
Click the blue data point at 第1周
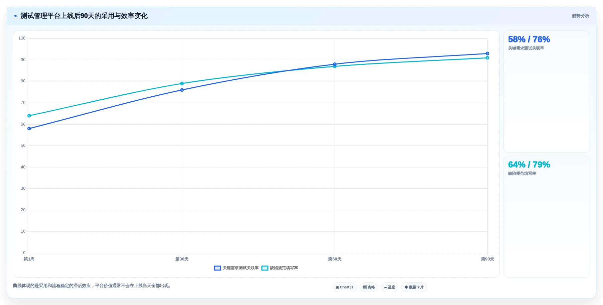[x=29, y=129]
